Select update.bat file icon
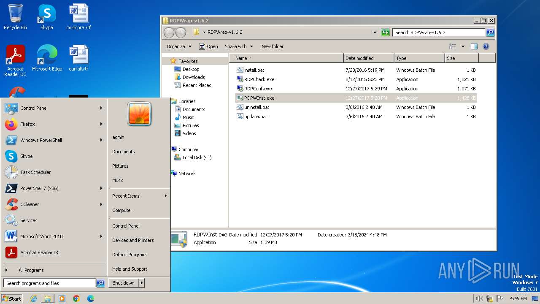Screen dimensions: 540x304 tap(240, 117)
